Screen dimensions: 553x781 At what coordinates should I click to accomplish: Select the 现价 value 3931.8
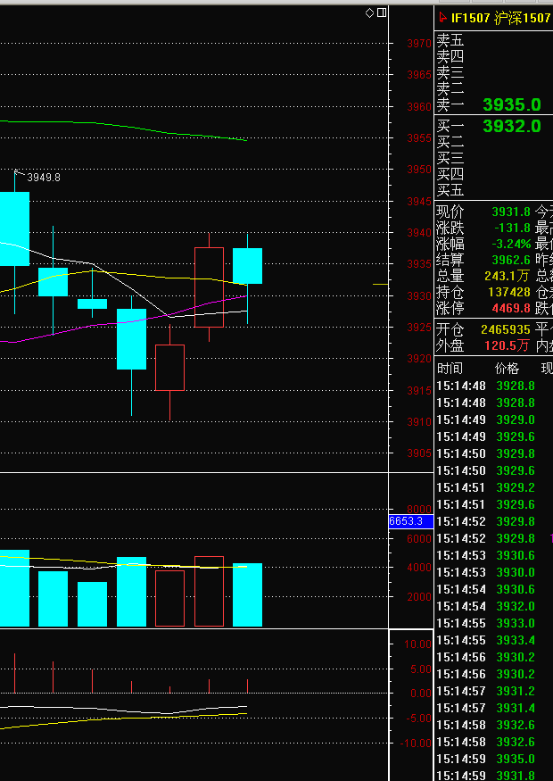click(x=511, y=212)
